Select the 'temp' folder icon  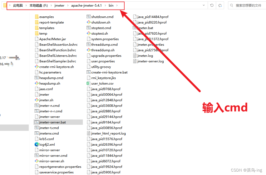36,34
